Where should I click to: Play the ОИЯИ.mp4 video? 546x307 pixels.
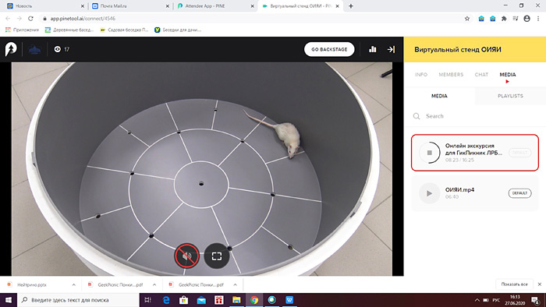pos(429,193)
